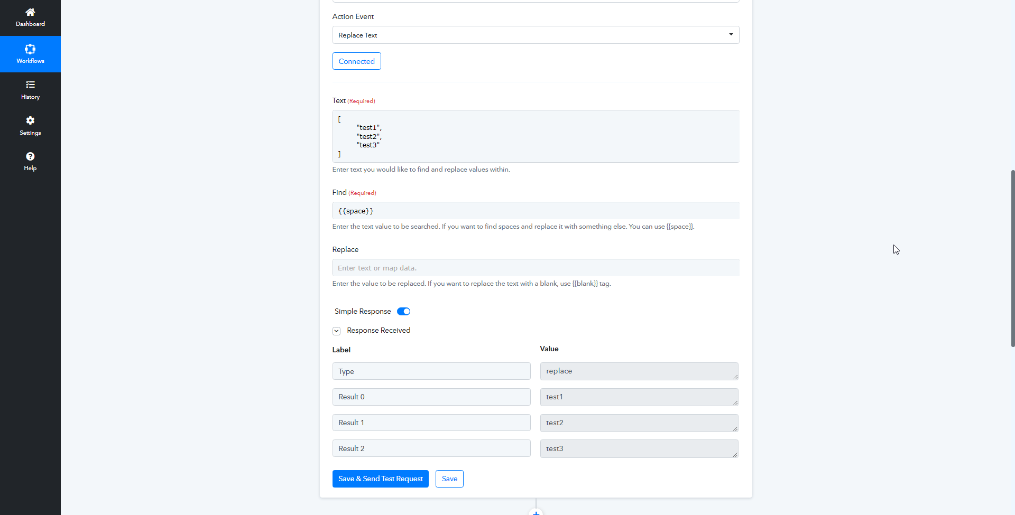1015x515 pixels.
Task: Click the resize handle of test3 value box
Action: 735,454
